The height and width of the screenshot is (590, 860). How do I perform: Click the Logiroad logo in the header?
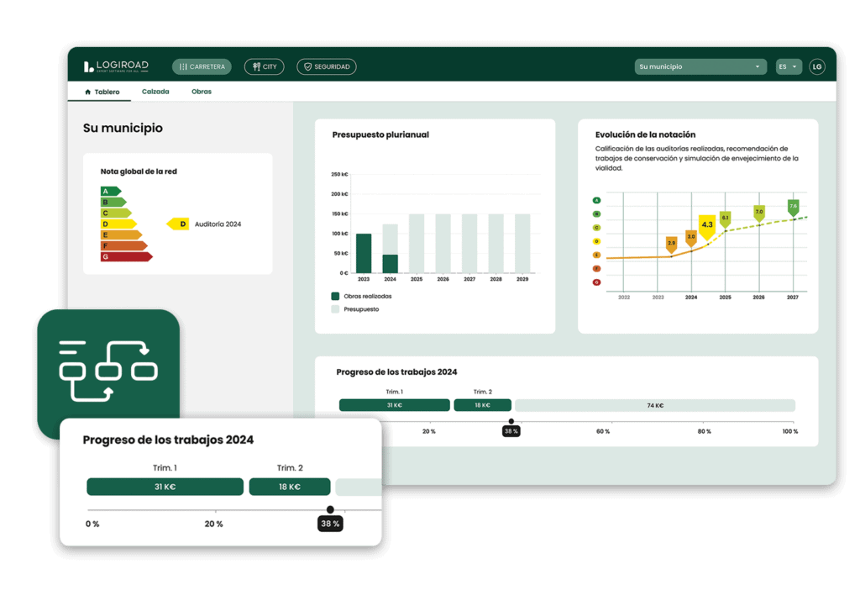pyautogui.click(x=115, y=66)
